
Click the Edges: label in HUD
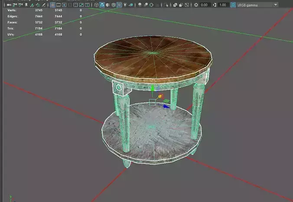click(13, 16)
